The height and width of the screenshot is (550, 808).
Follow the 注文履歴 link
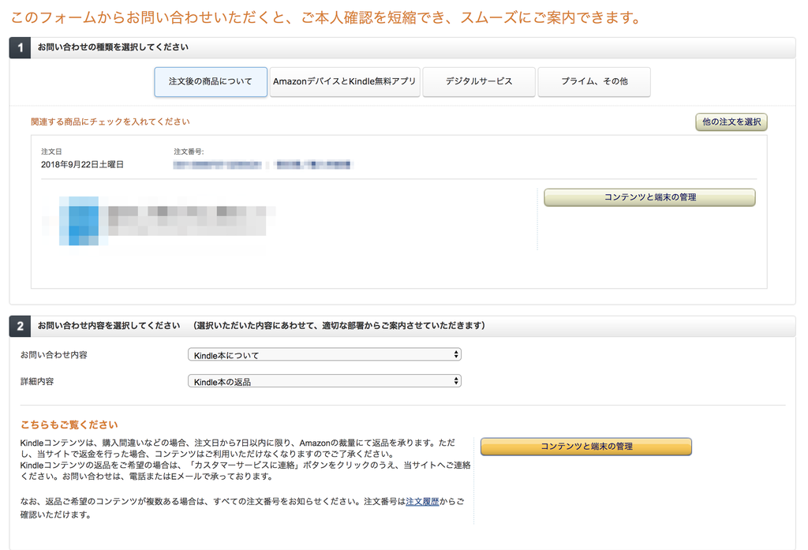423,502
